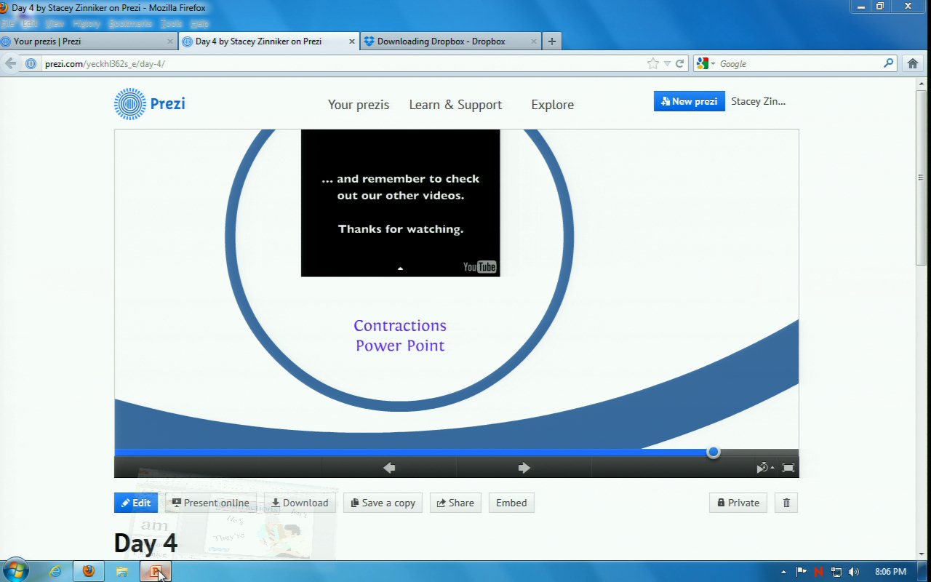The width and height of the screenshot is (931, 582).
Task: Click the blue presentation progress slider handle
Action: pyautogui.click(x=714, y=452)
